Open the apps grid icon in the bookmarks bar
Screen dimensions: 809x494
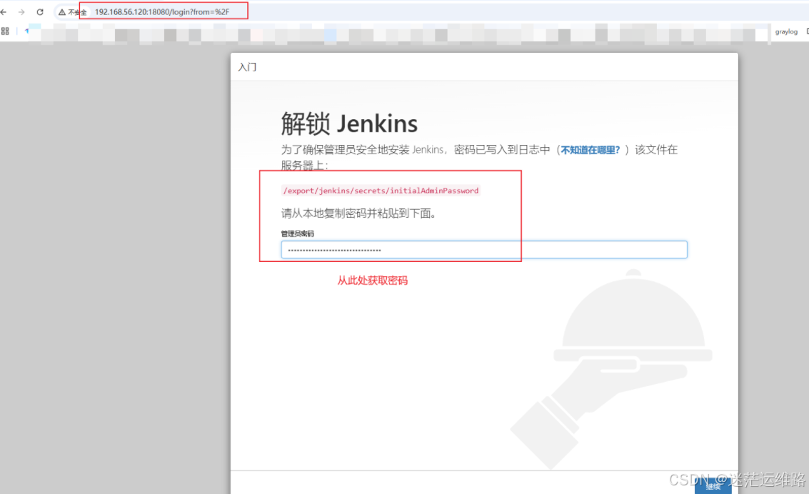pos(5,31)
